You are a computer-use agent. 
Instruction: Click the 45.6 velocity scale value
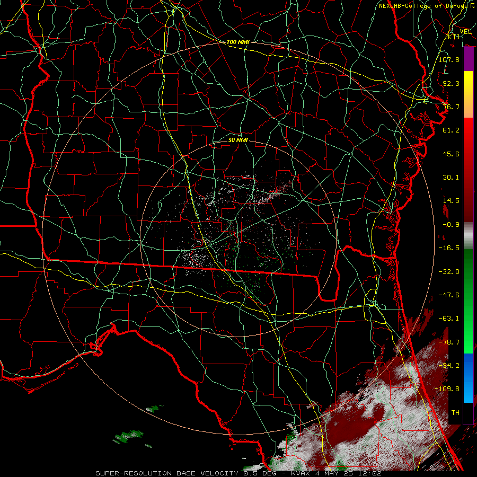pyautogui.click(x=451, y=154)
